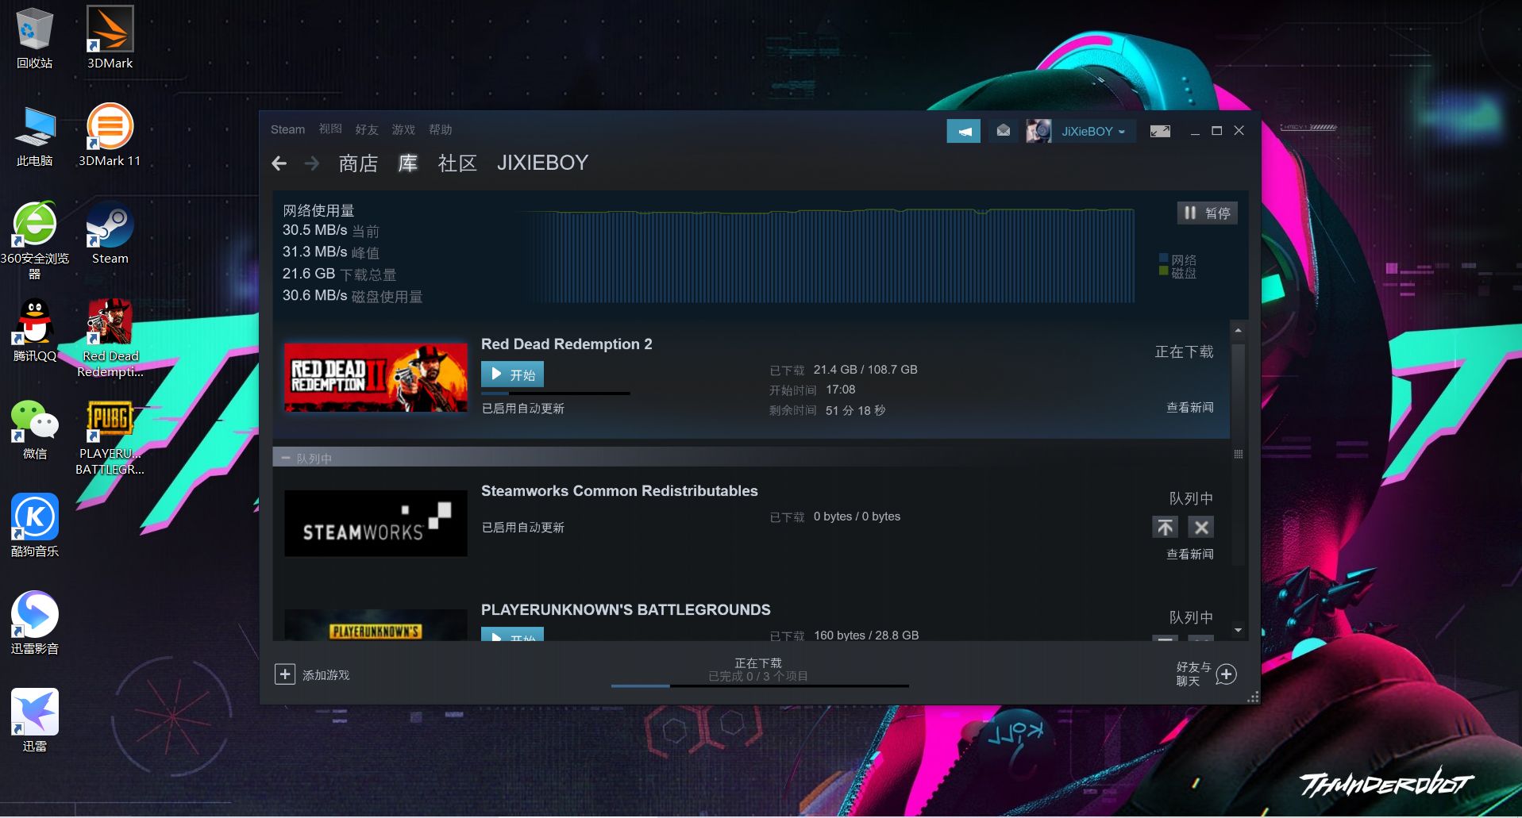Click the '30.5 MB/s' current speed
Viewport: 1522px width, 818px height.
coord(314,230)
